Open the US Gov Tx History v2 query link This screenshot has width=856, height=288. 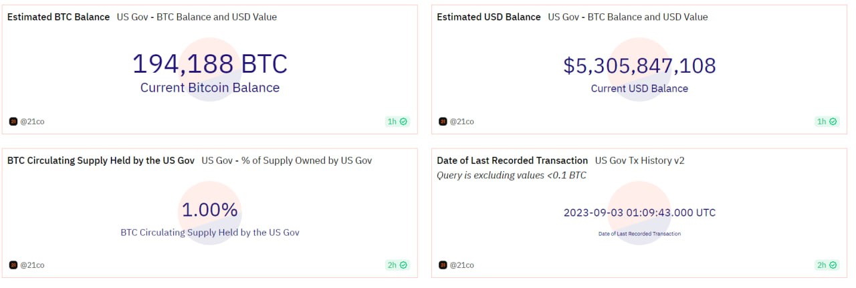639,160
